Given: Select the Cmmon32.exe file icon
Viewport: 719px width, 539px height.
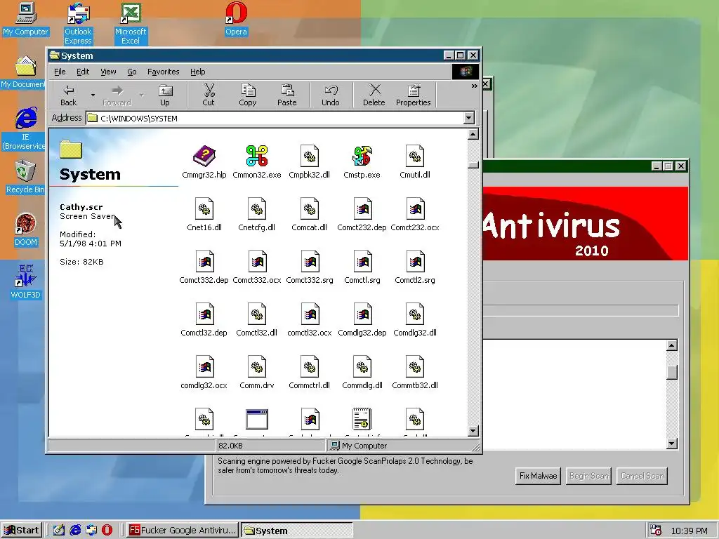Looking at the screenshot, I should (x=257, y=162).
